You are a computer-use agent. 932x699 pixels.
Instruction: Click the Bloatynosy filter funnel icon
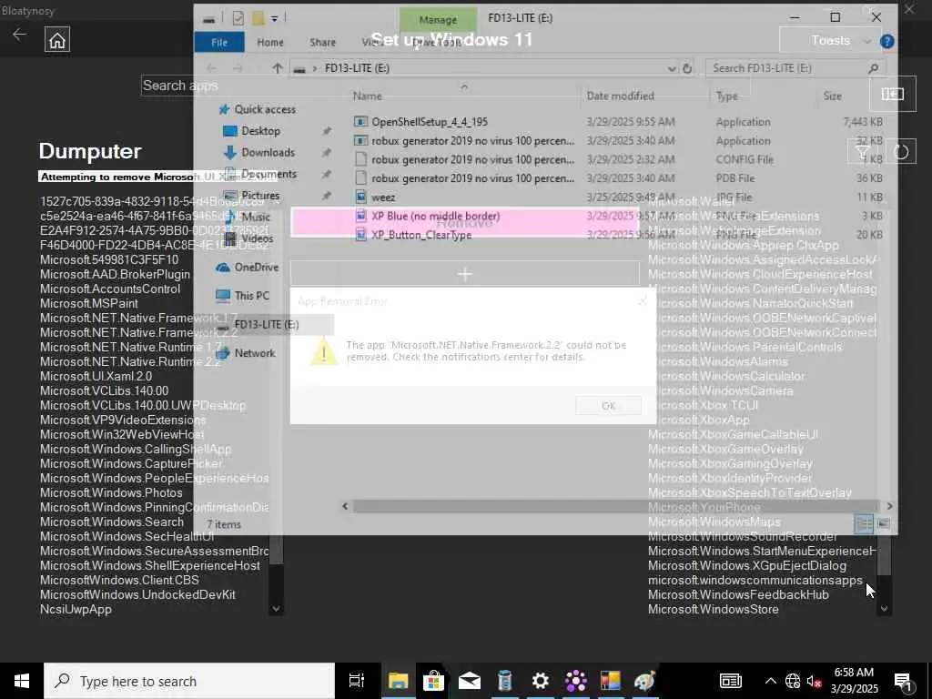[862, 153]
